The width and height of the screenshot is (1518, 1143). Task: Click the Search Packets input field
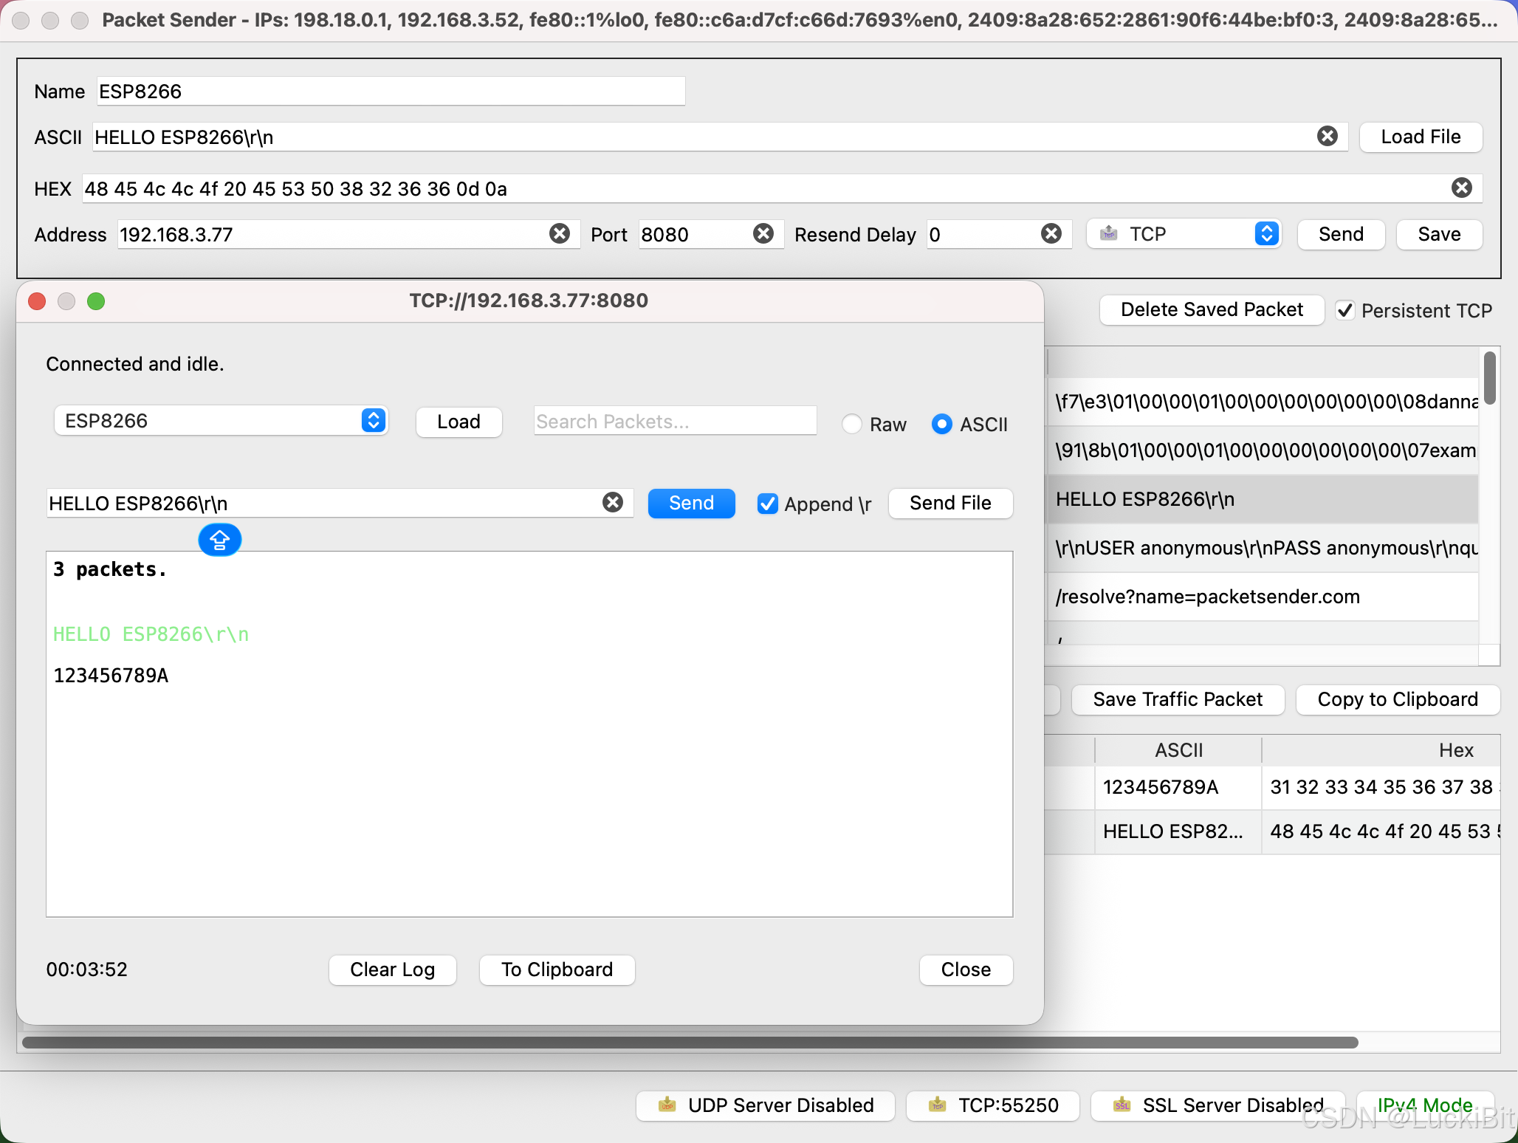pyautogui.click(x=674, y=421)
